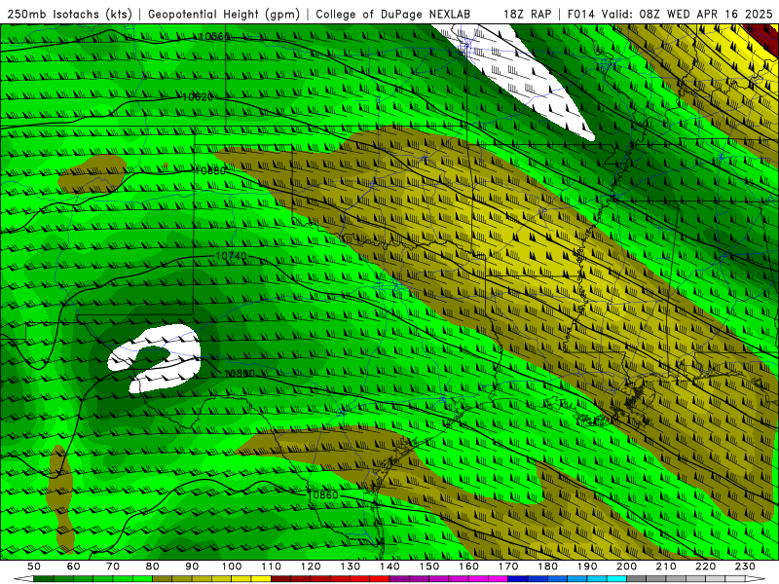Click the 10800 height contour label
The image size is (779, 584).
click(x=240, y=374)
